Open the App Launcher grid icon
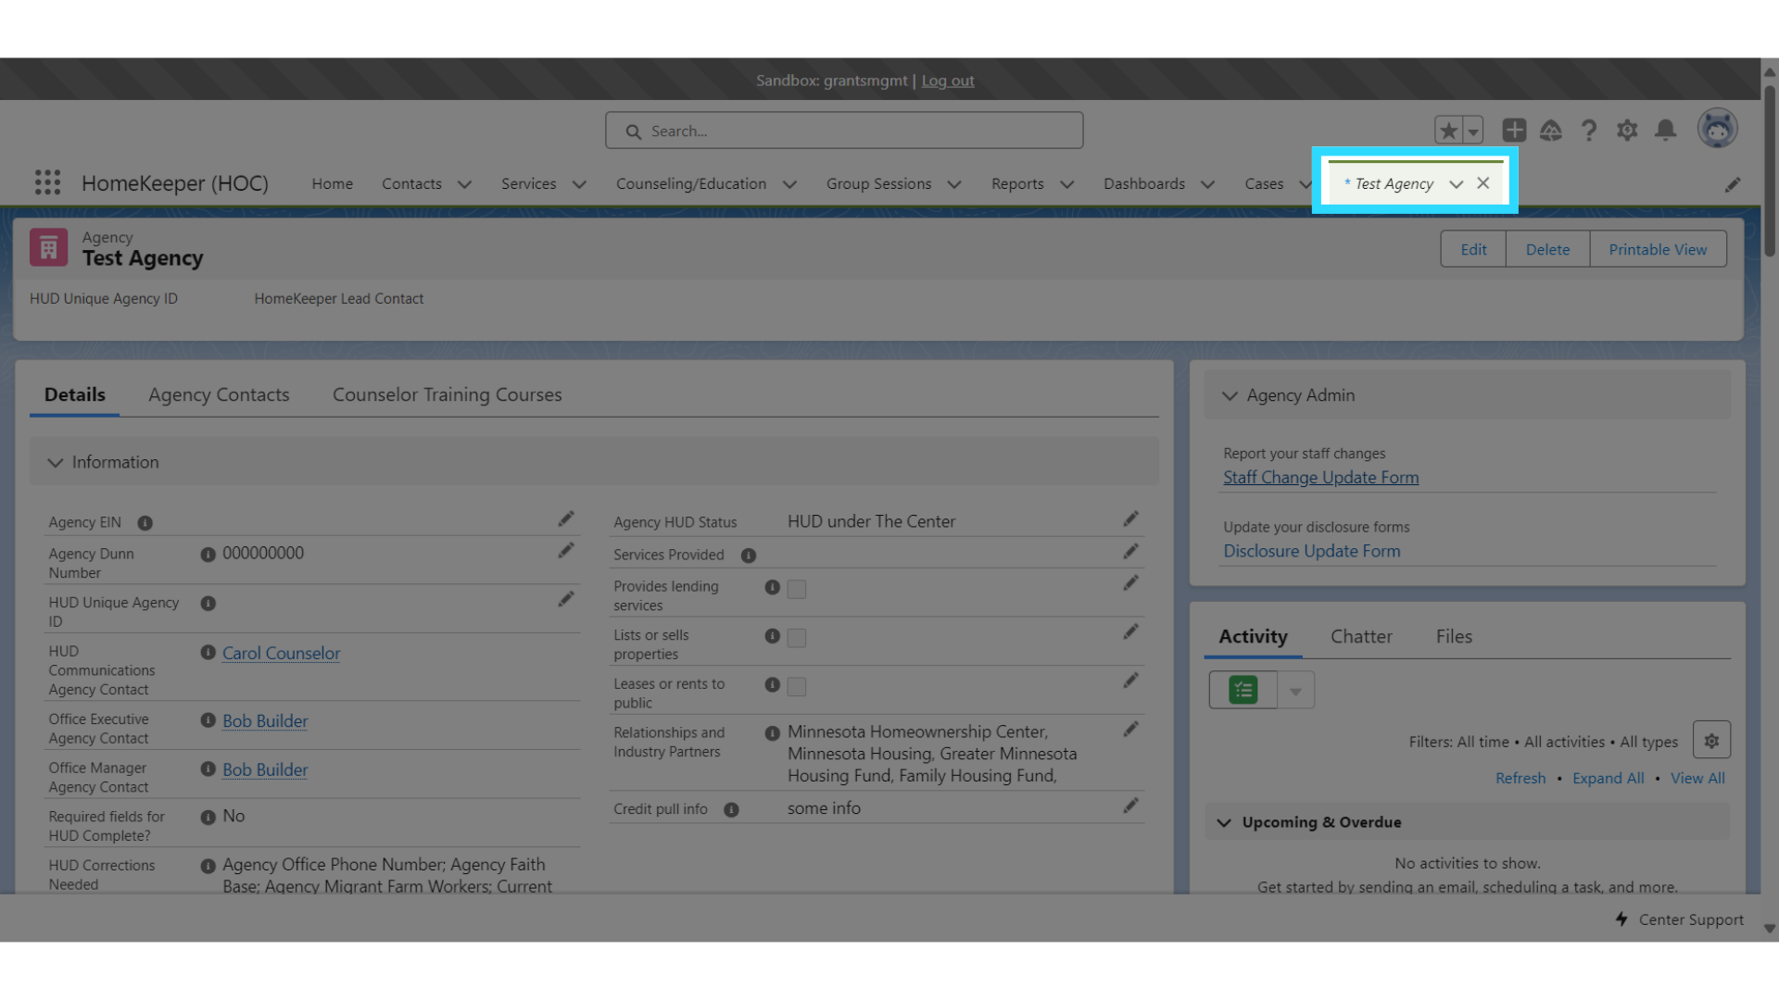The height and width of the screenshot is (1000, 1779). click(47, 182)
